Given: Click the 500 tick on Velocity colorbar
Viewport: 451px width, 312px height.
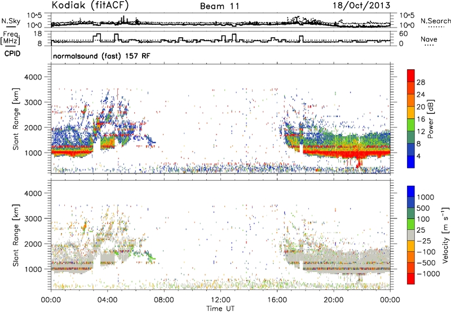Looking at the screenshot, I should point(423,208).
